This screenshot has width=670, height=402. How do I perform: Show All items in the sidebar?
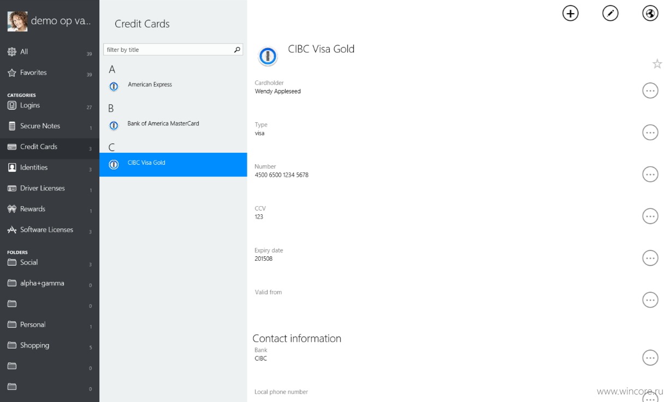49,52
